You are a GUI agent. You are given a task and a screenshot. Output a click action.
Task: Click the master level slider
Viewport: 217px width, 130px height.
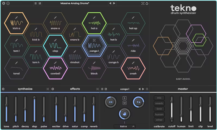point(210,109)
